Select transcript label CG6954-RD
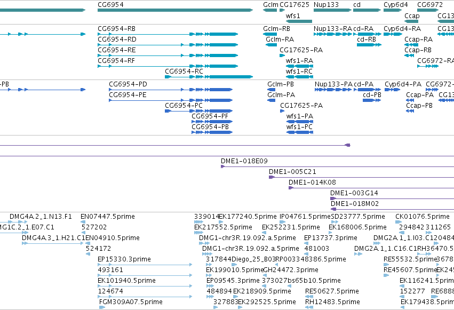The image size is (454, 310). [x=117, y=39]
